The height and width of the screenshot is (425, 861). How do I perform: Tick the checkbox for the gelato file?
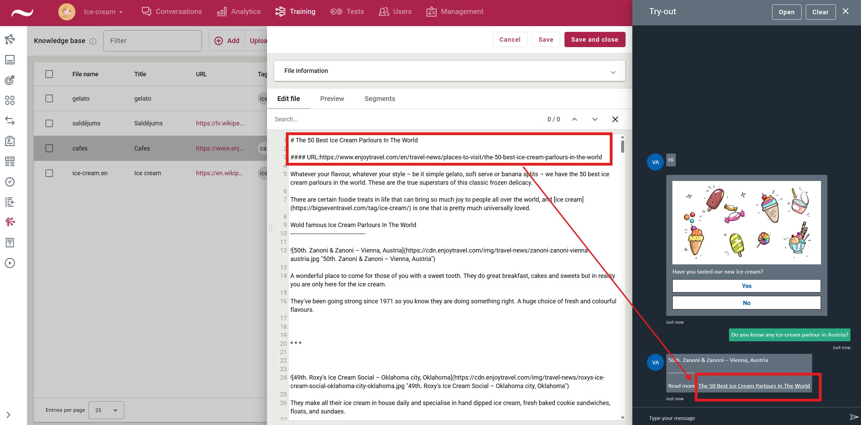point(49,99)
